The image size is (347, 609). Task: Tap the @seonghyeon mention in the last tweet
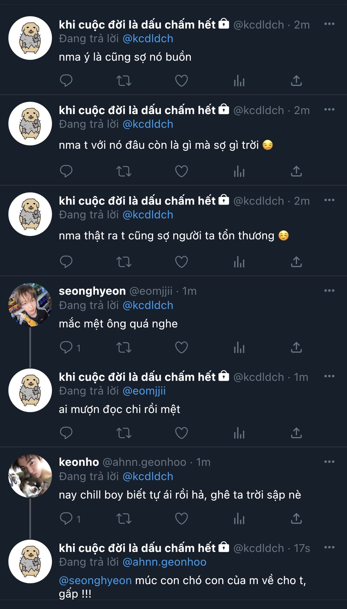click(95, 580)
